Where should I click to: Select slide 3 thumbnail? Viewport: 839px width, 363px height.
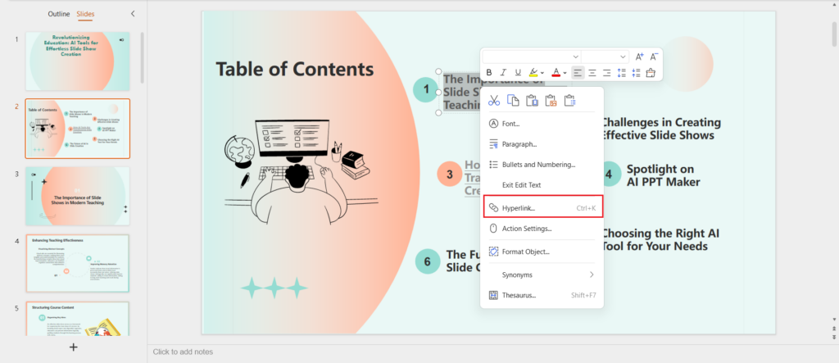click(x=77, y=196)
